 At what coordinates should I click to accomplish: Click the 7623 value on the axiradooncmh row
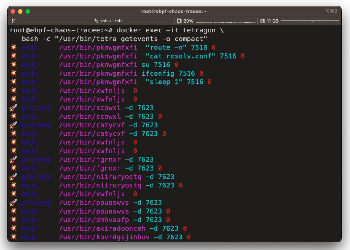170,228
